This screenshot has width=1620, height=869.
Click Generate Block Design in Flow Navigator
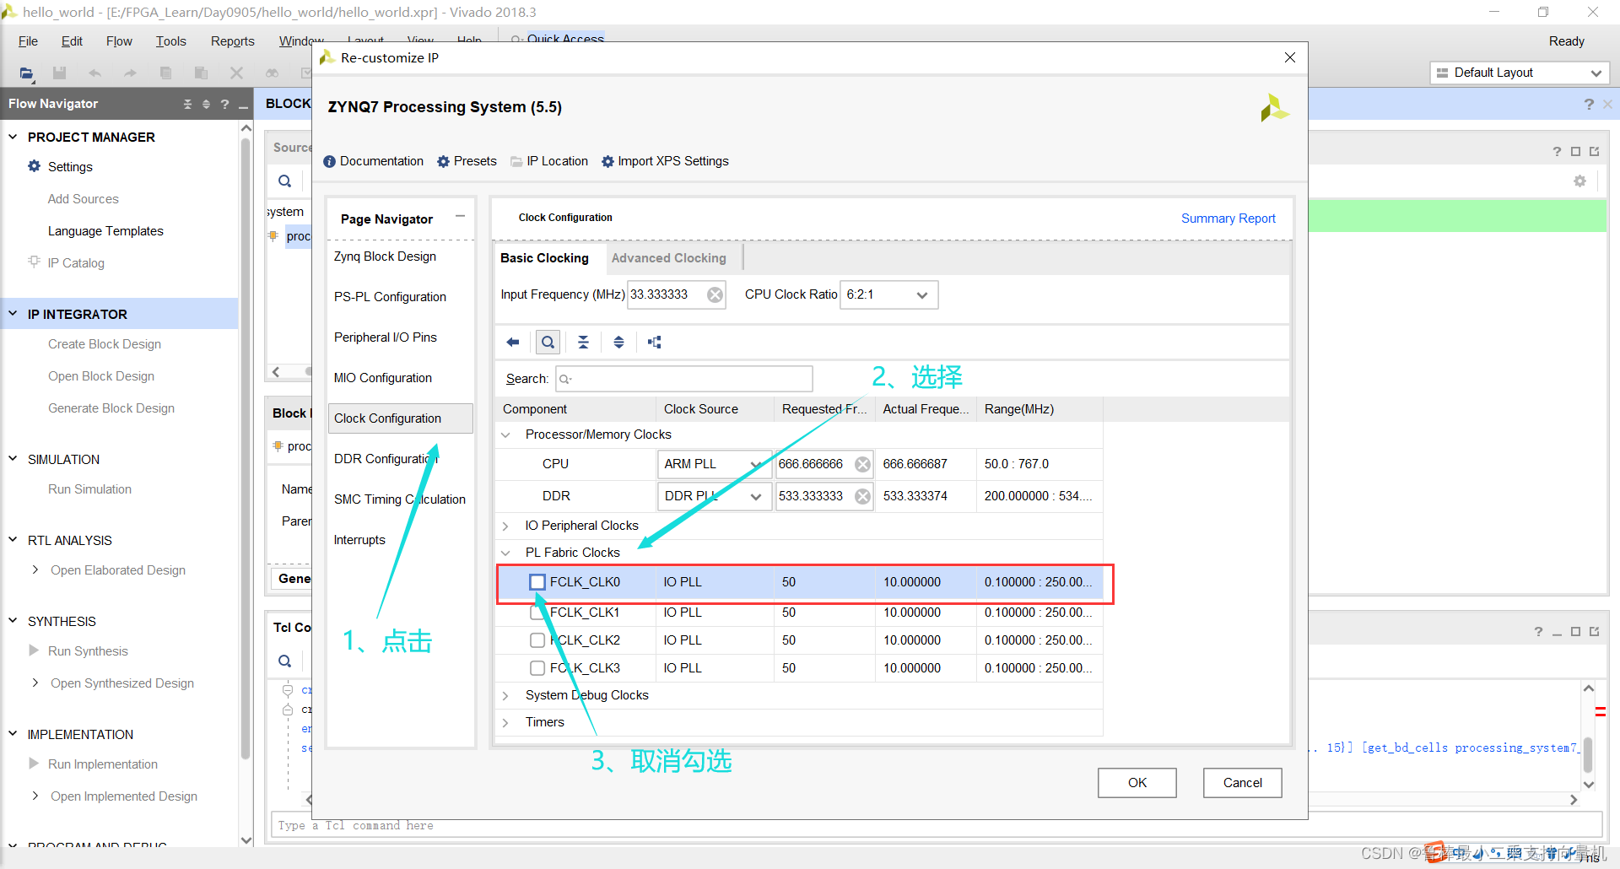(x=111, y=408)
